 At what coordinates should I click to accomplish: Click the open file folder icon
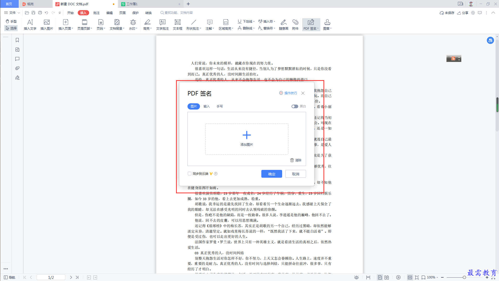[27, 12]
